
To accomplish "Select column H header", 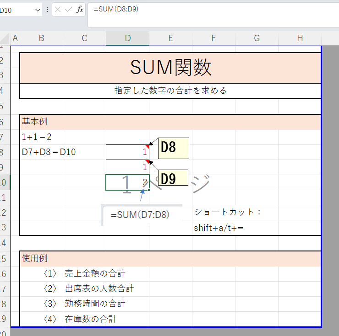I will (x=300, y=38).
